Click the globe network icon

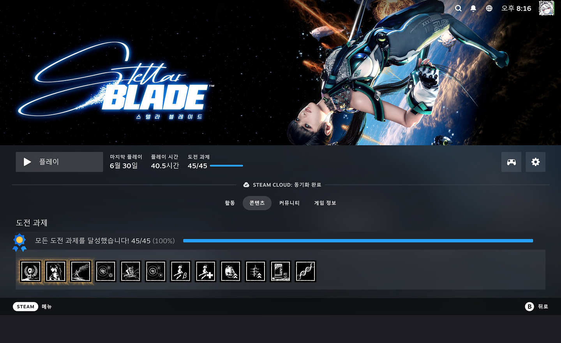tap(489, 8)
